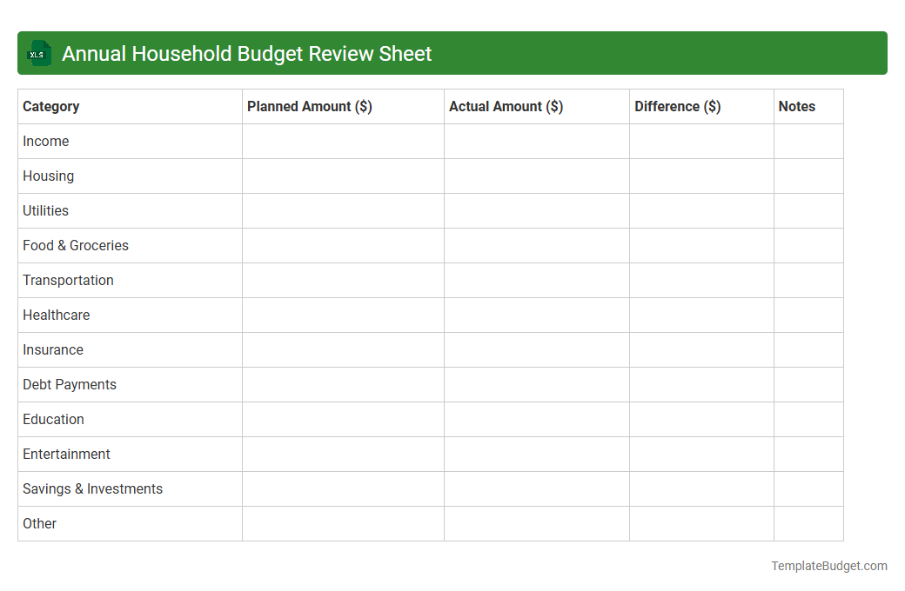Click the Planned Amount column header

tap(307, 106)
